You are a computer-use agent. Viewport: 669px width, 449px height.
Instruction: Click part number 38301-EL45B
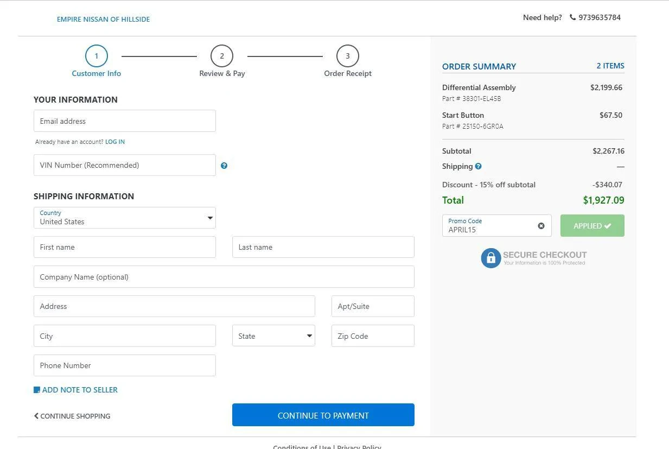click(472, 99)
